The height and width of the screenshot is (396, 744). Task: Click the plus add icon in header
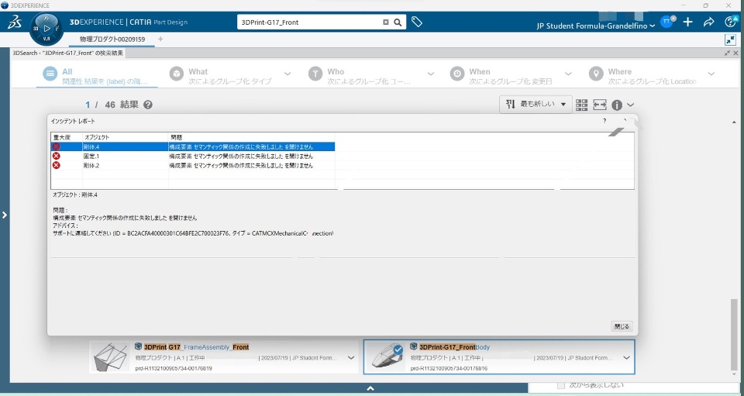tap(688, 22)
